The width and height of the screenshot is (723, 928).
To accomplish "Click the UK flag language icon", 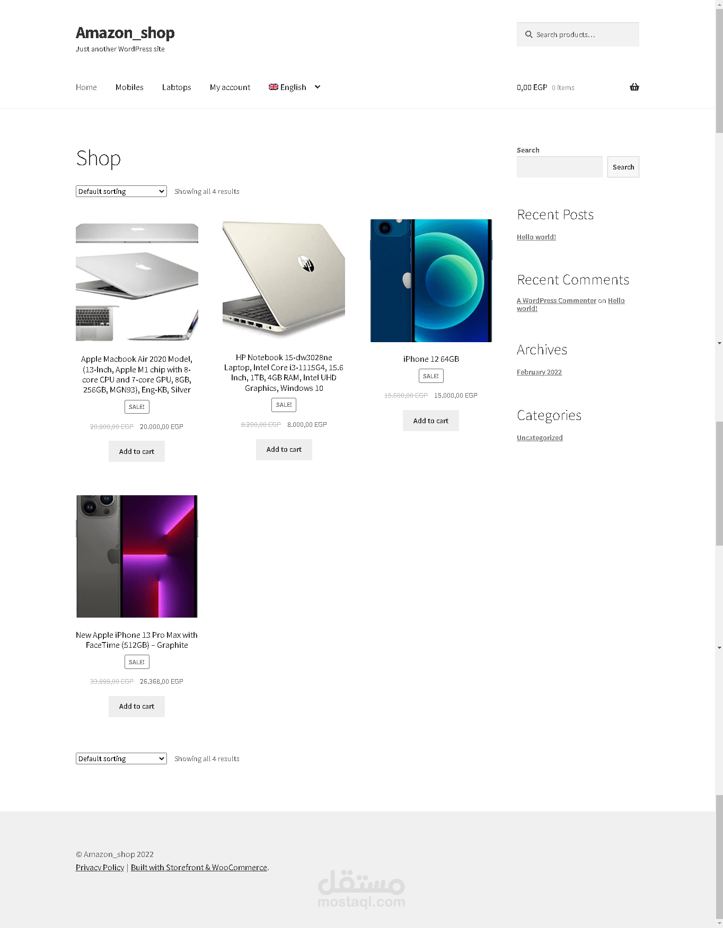I will coord(273,87).
